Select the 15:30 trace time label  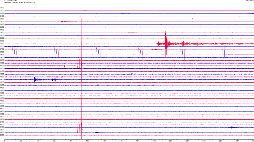tap(2, 93)
